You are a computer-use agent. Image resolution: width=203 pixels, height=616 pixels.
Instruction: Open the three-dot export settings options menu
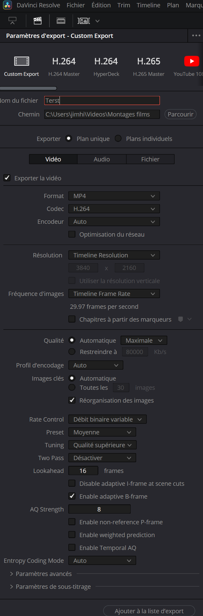(x=196, y=35)
